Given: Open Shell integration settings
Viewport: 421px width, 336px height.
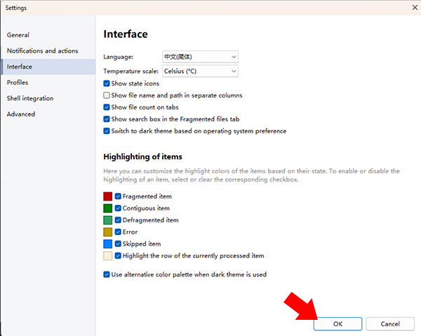Looking at the screenshot, I should (30, 98).
